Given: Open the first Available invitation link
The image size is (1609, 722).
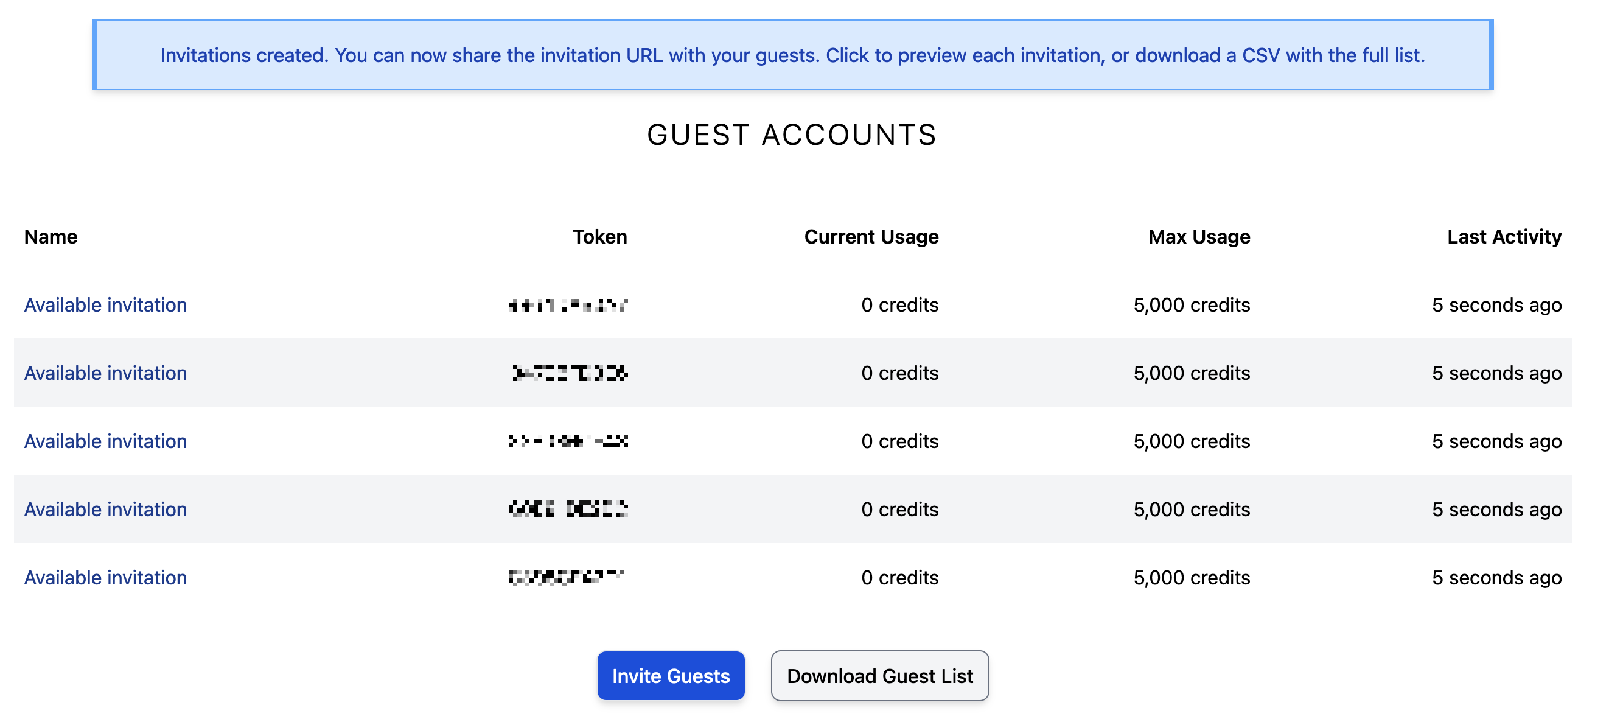Looking at the screenshot, I should (105, 305).
